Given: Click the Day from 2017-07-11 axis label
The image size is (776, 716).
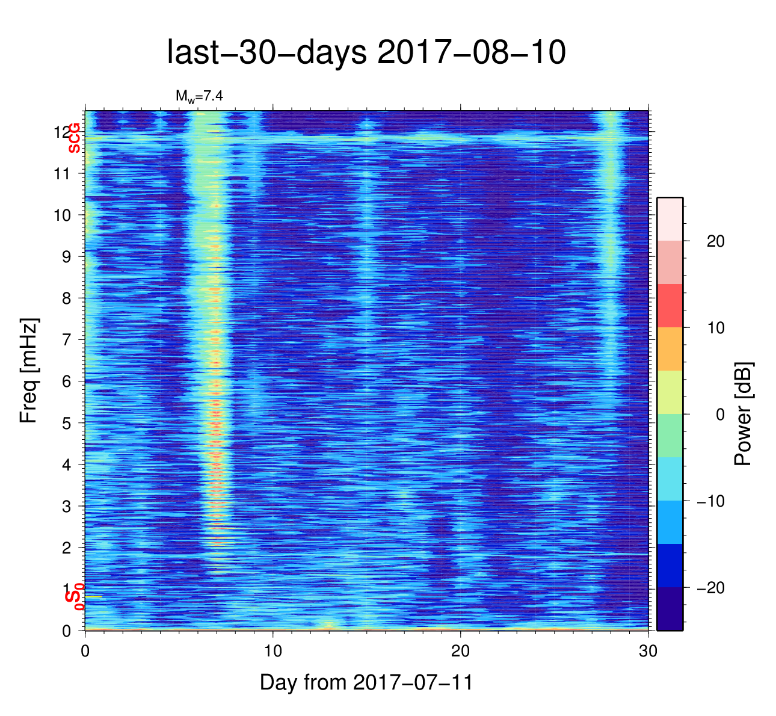Looking at the screenshot, I should click(x=366, y=682).
